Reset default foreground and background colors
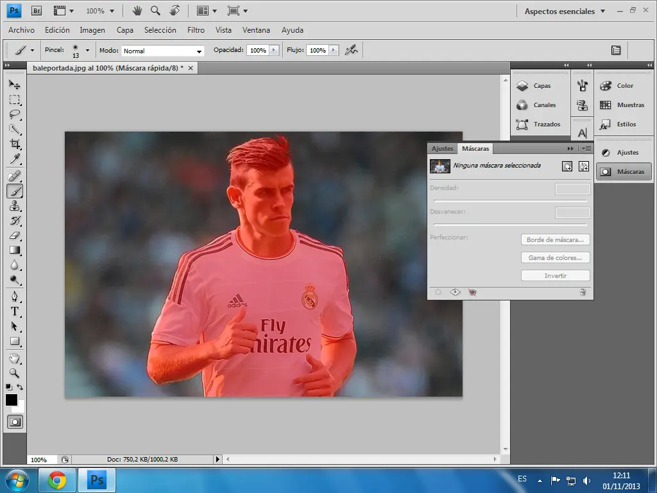657x493 pixels. pyautogui.click(x=9, y=387)
